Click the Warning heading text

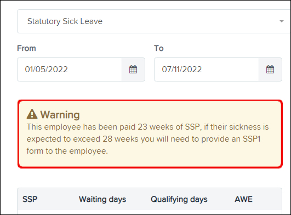[x=60, y=114]
